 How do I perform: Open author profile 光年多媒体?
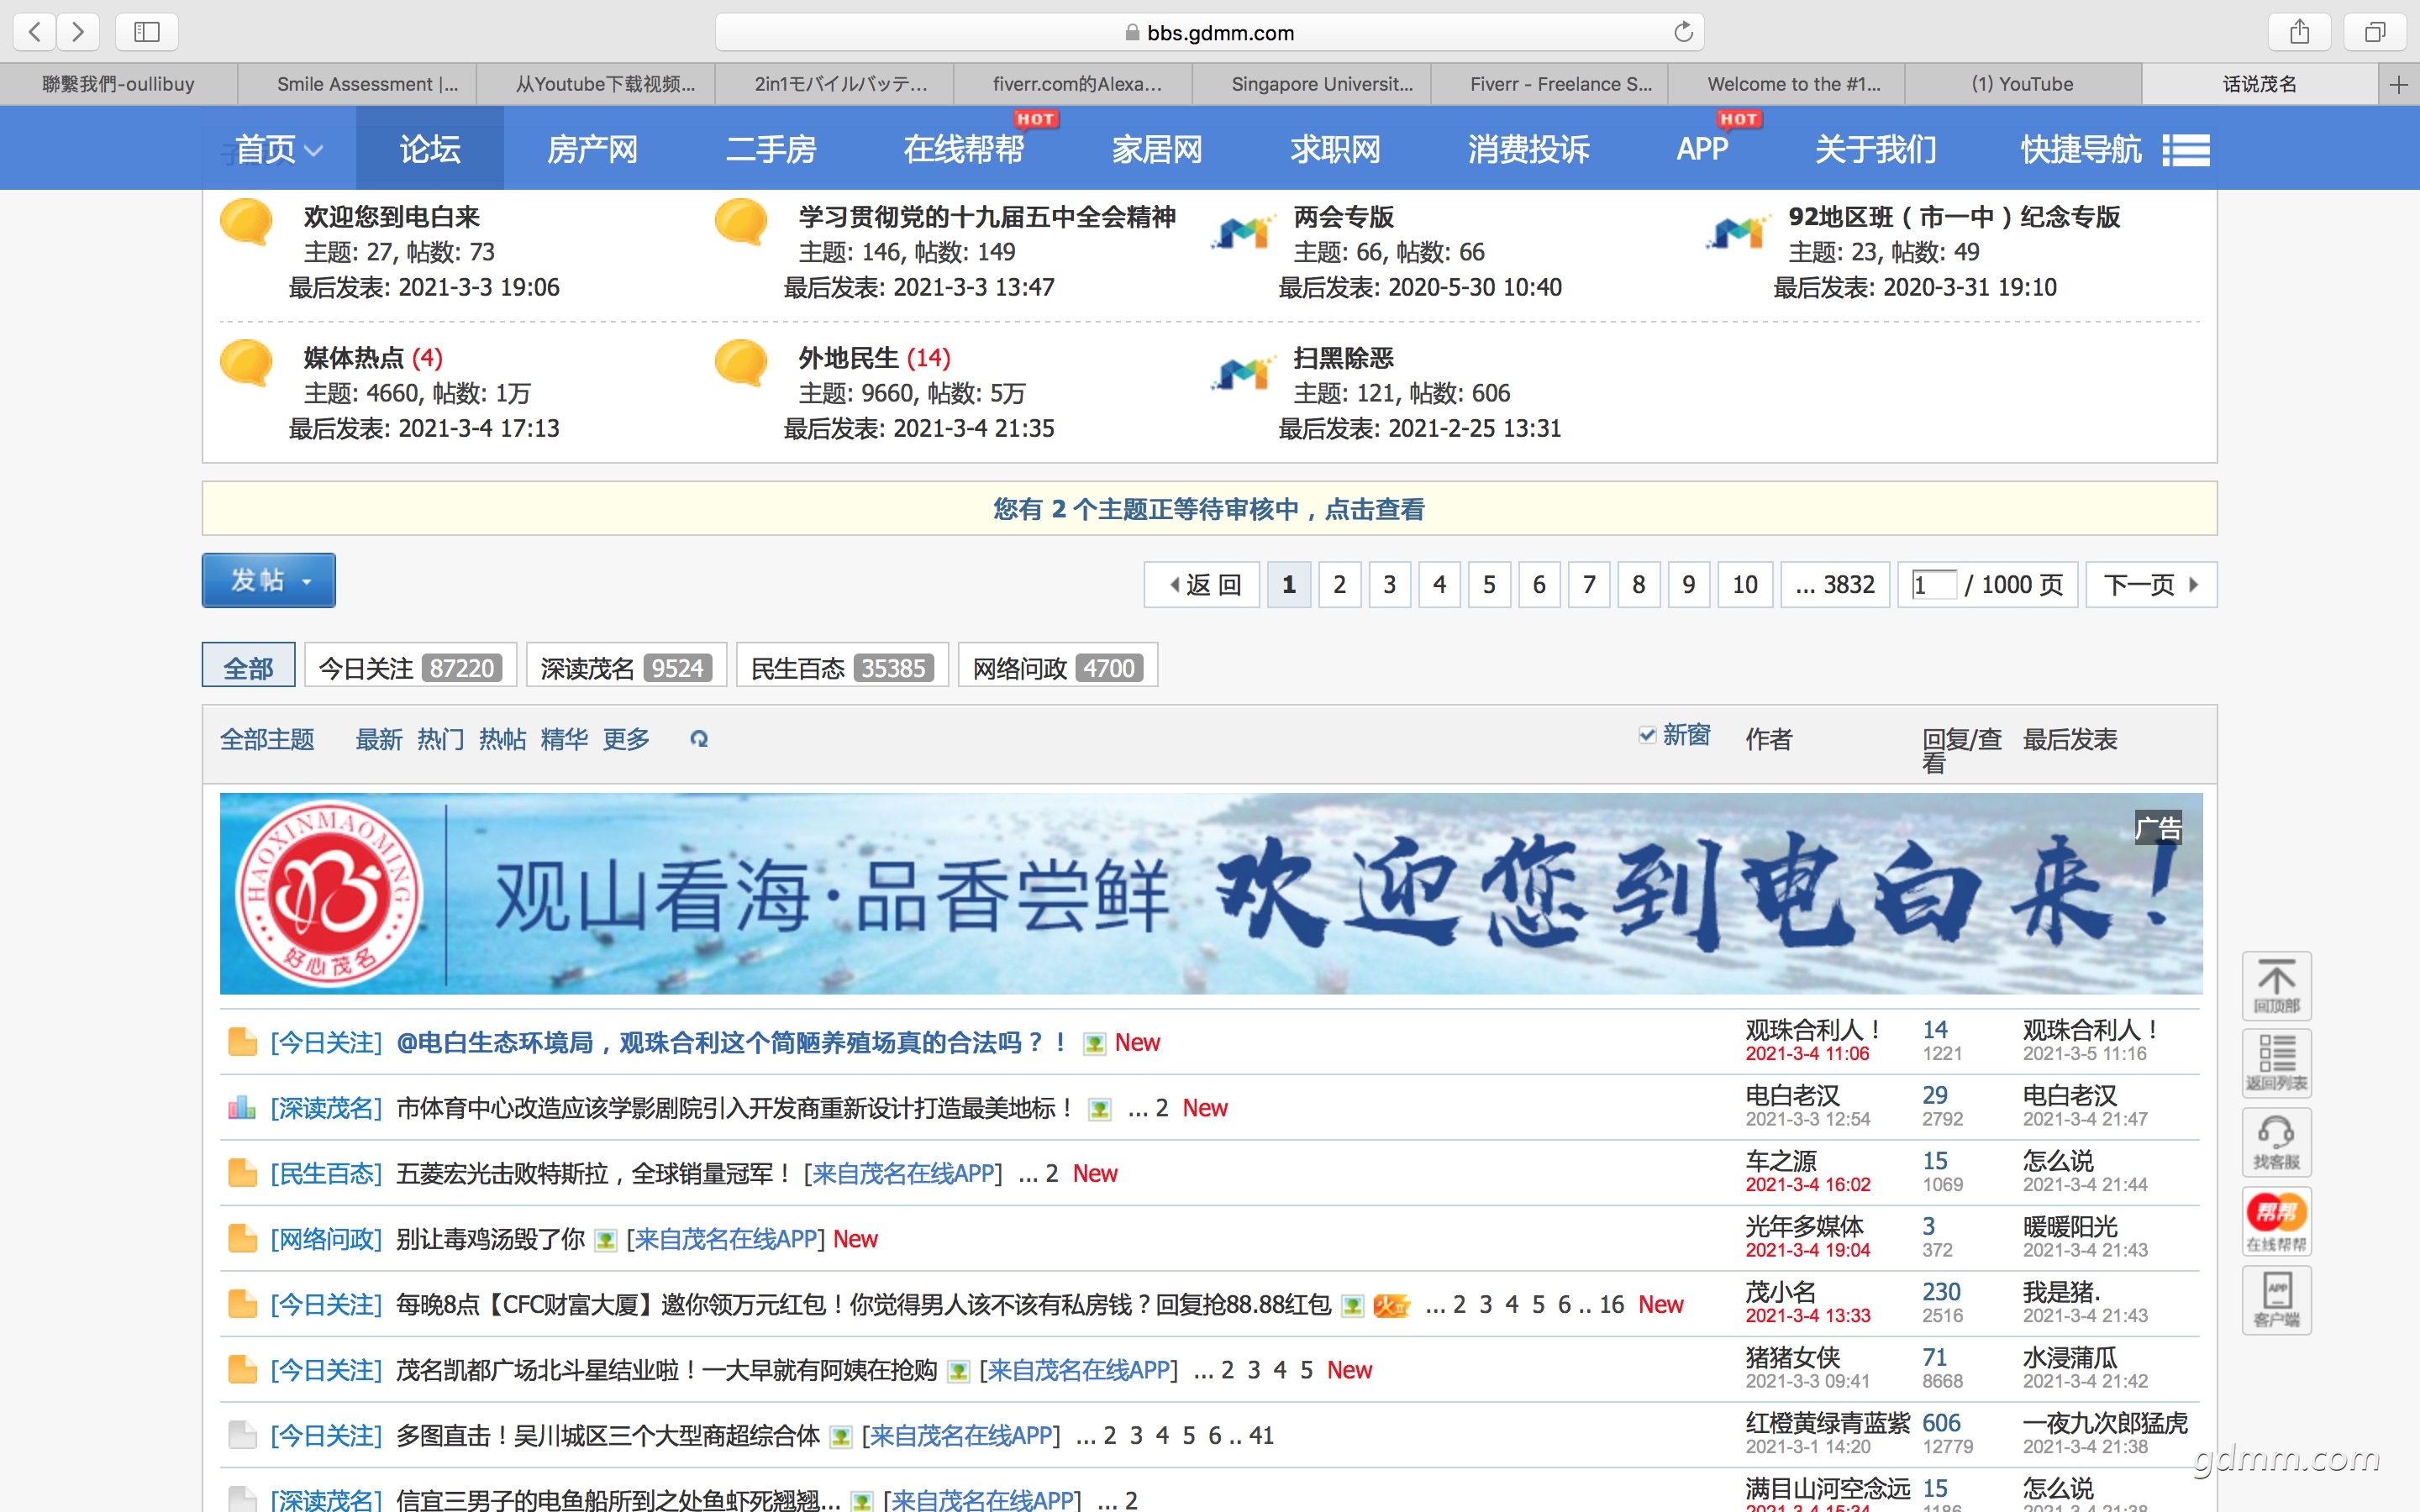coord(1804,1226)
